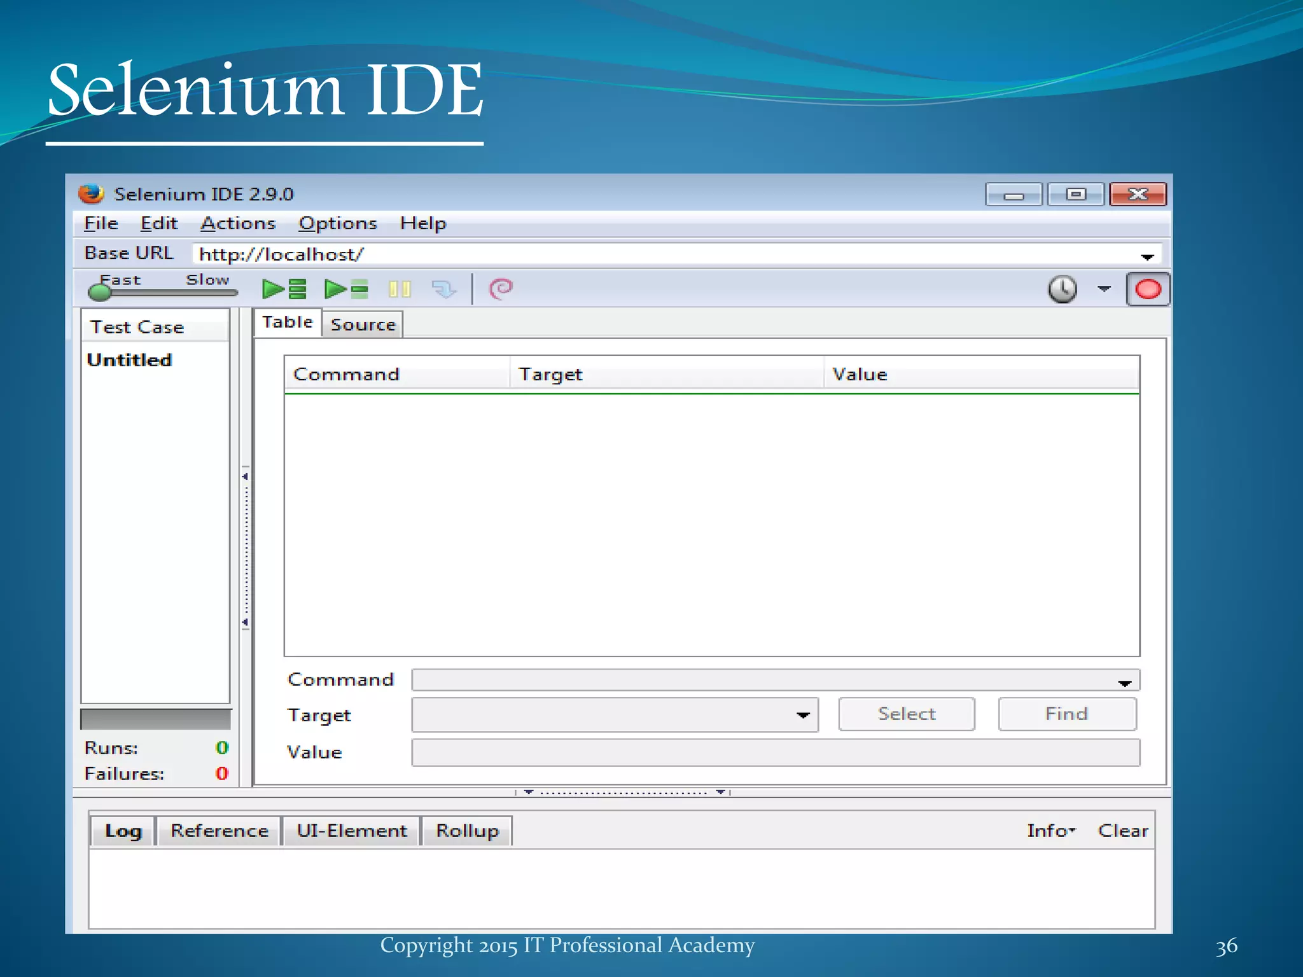Screen dimensions: 1303x977
Task: Open the Info dropdown in log panel
Action: point(1051,831)
